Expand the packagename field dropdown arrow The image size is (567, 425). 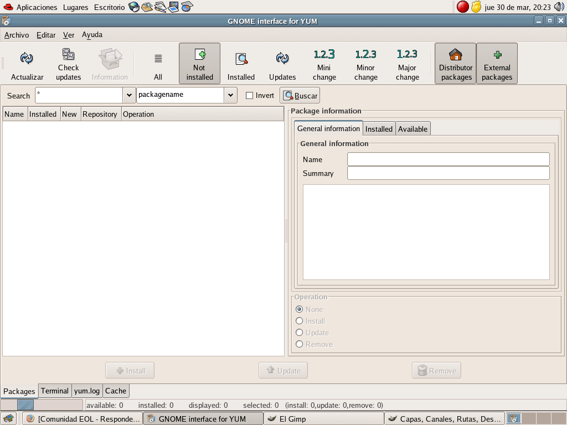click(x=230, y=95)
